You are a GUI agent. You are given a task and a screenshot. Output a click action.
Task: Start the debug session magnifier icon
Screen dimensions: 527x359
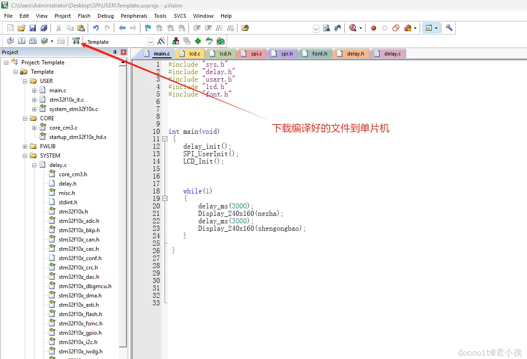click(x=353, y=28)
